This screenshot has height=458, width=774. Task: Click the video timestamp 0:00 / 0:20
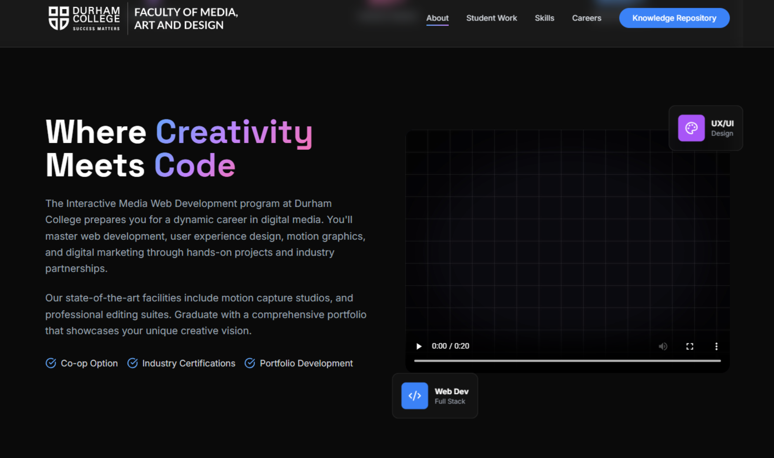click(x=450, y=346)
